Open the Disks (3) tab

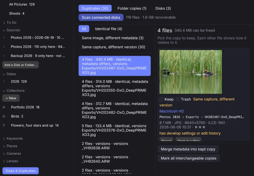click(163, 8)
